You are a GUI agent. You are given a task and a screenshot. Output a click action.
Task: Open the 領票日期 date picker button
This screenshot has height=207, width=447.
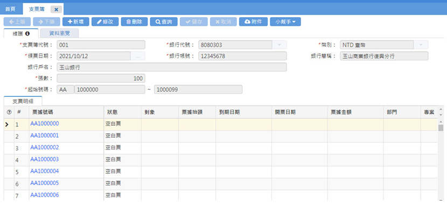138,56
